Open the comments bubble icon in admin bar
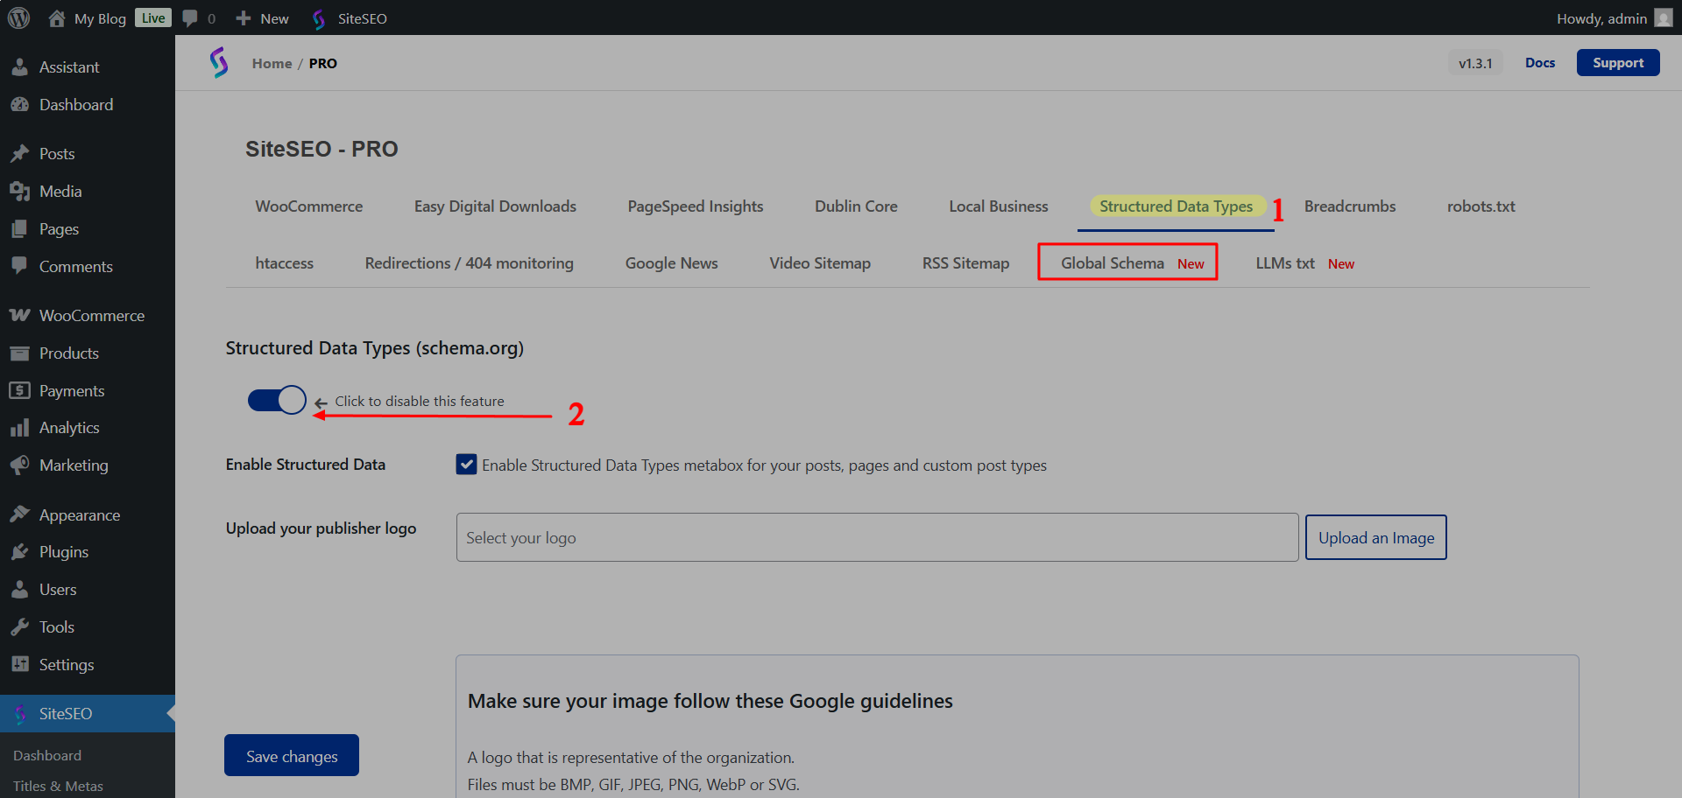Screen dimensions: 1682x798 [x=190, y=18]
